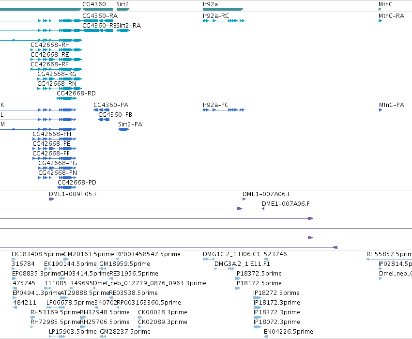Select the Ir92a gene label
412x339 pixels.
click(x=210, y=4)
